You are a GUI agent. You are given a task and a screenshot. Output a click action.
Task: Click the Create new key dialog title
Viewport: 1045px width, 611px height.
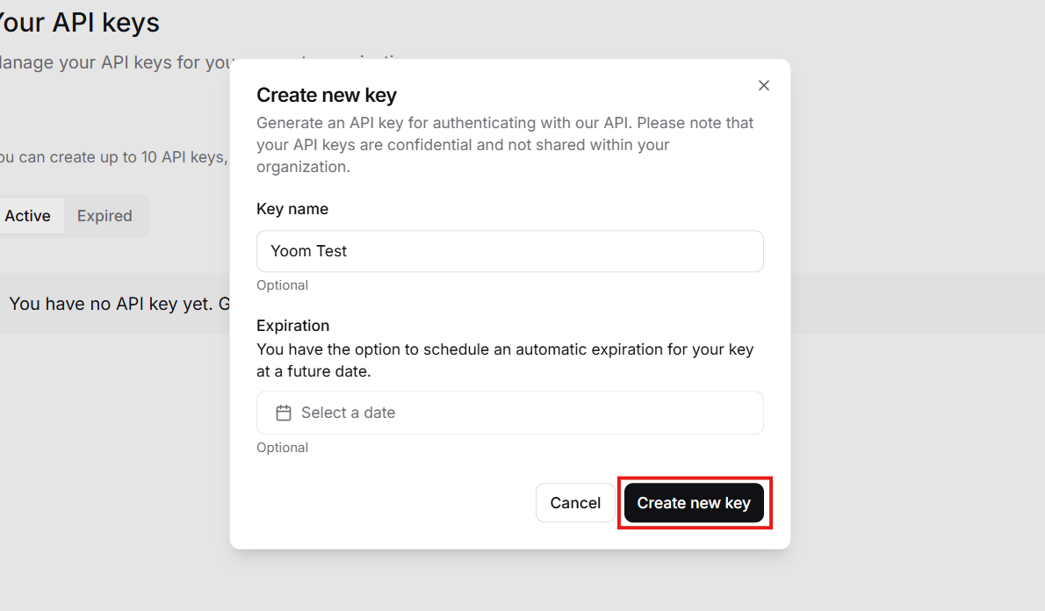pyautogui.click(x=327, y=95)
